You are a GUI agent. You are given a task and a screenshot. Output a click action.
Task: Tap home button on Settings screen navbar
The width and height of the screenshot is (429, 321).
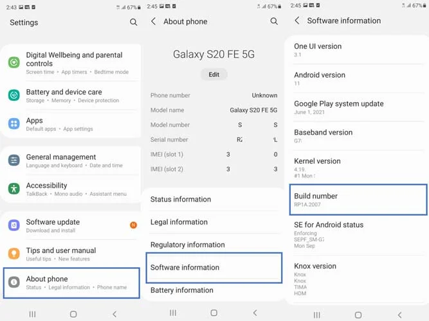[73, 314]
